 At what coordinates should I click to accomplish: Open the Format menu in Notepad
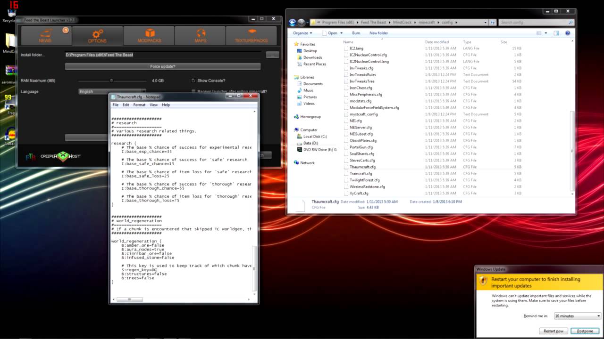tap(139, 105)
